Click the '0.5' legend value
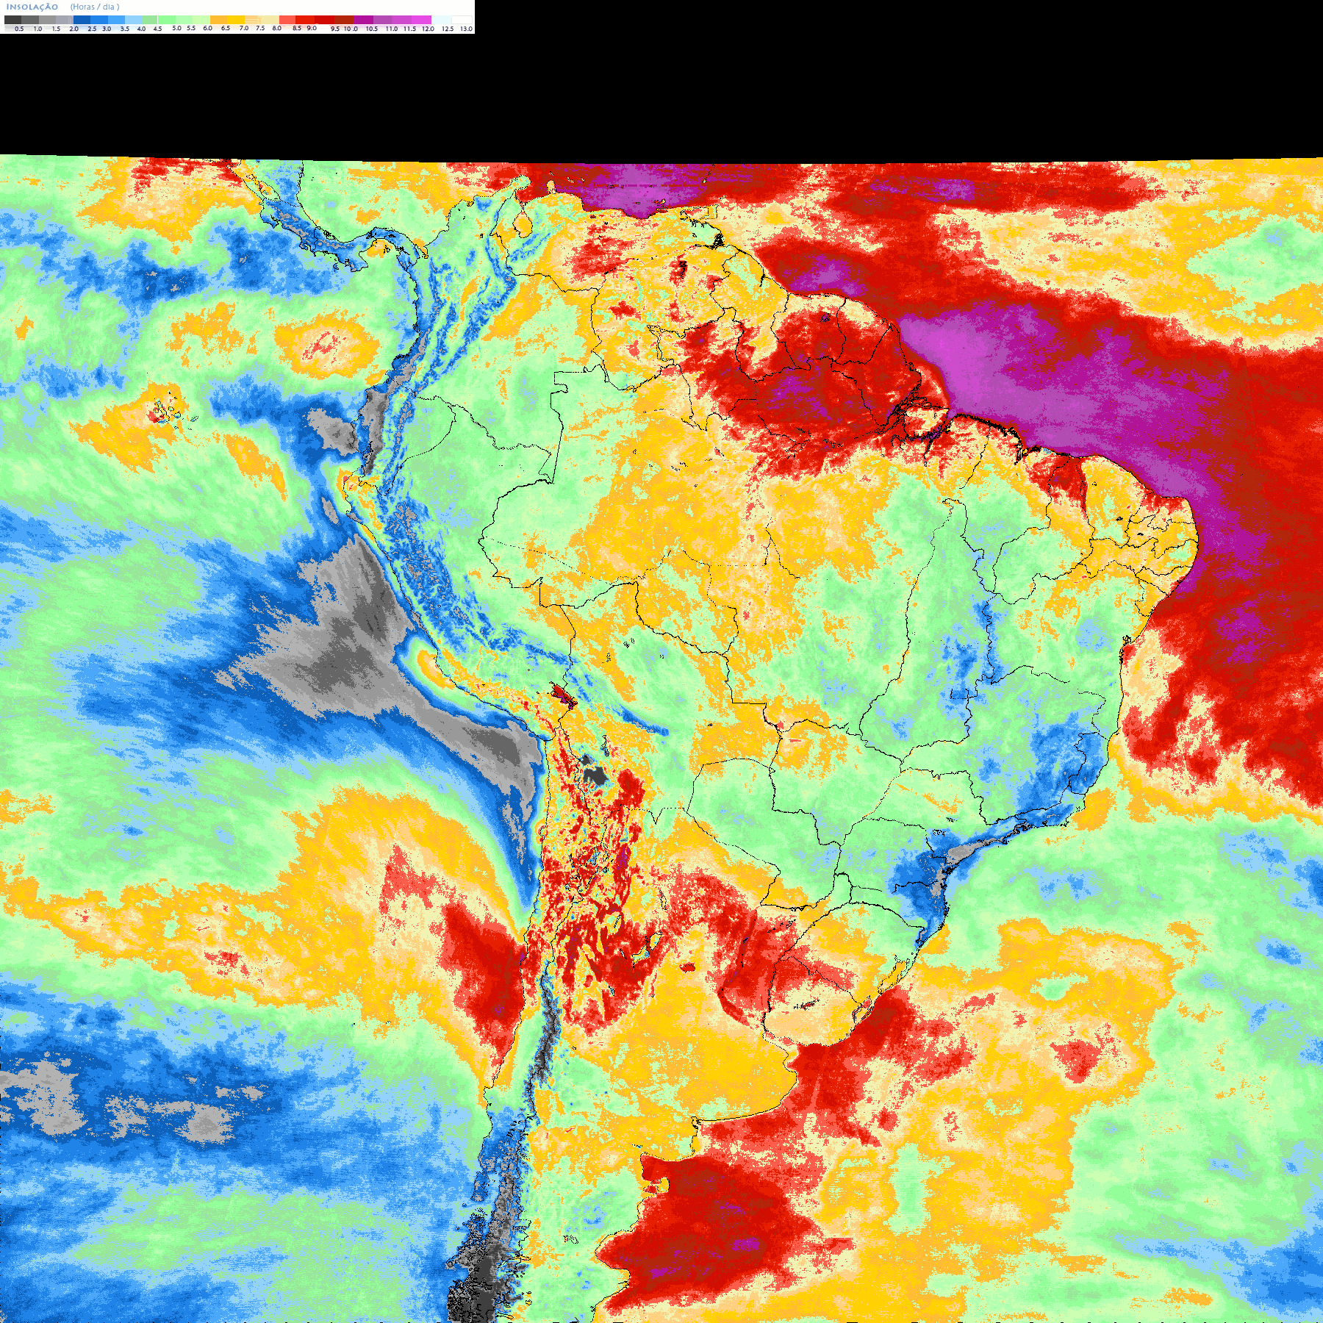Image resolution: width=1323 pixels, height=1323 pixels. (19, 29)
